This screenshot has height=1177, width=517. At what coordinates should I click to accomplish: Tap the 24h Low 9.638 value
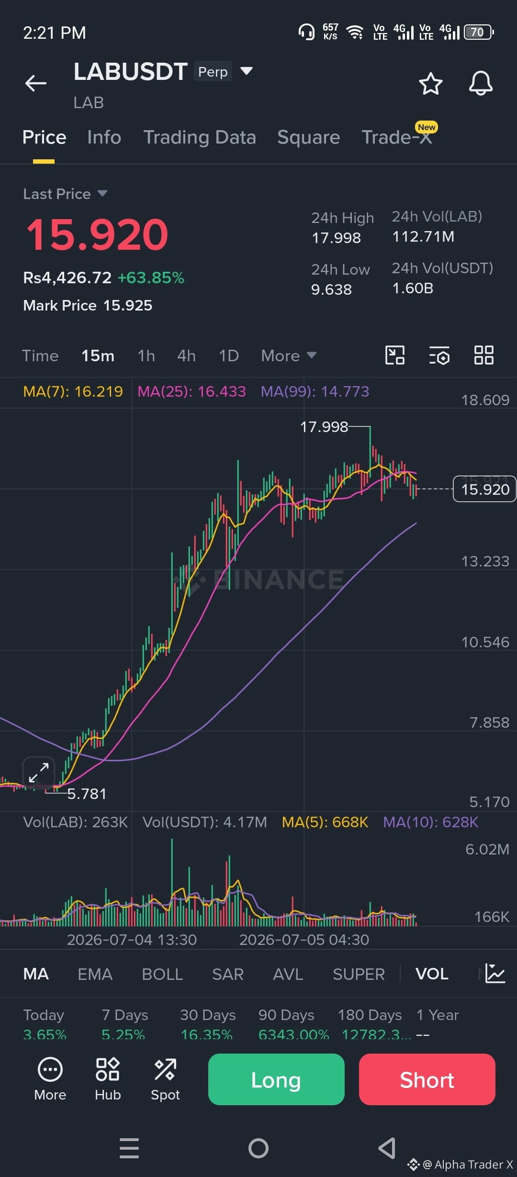pos(331,289)
